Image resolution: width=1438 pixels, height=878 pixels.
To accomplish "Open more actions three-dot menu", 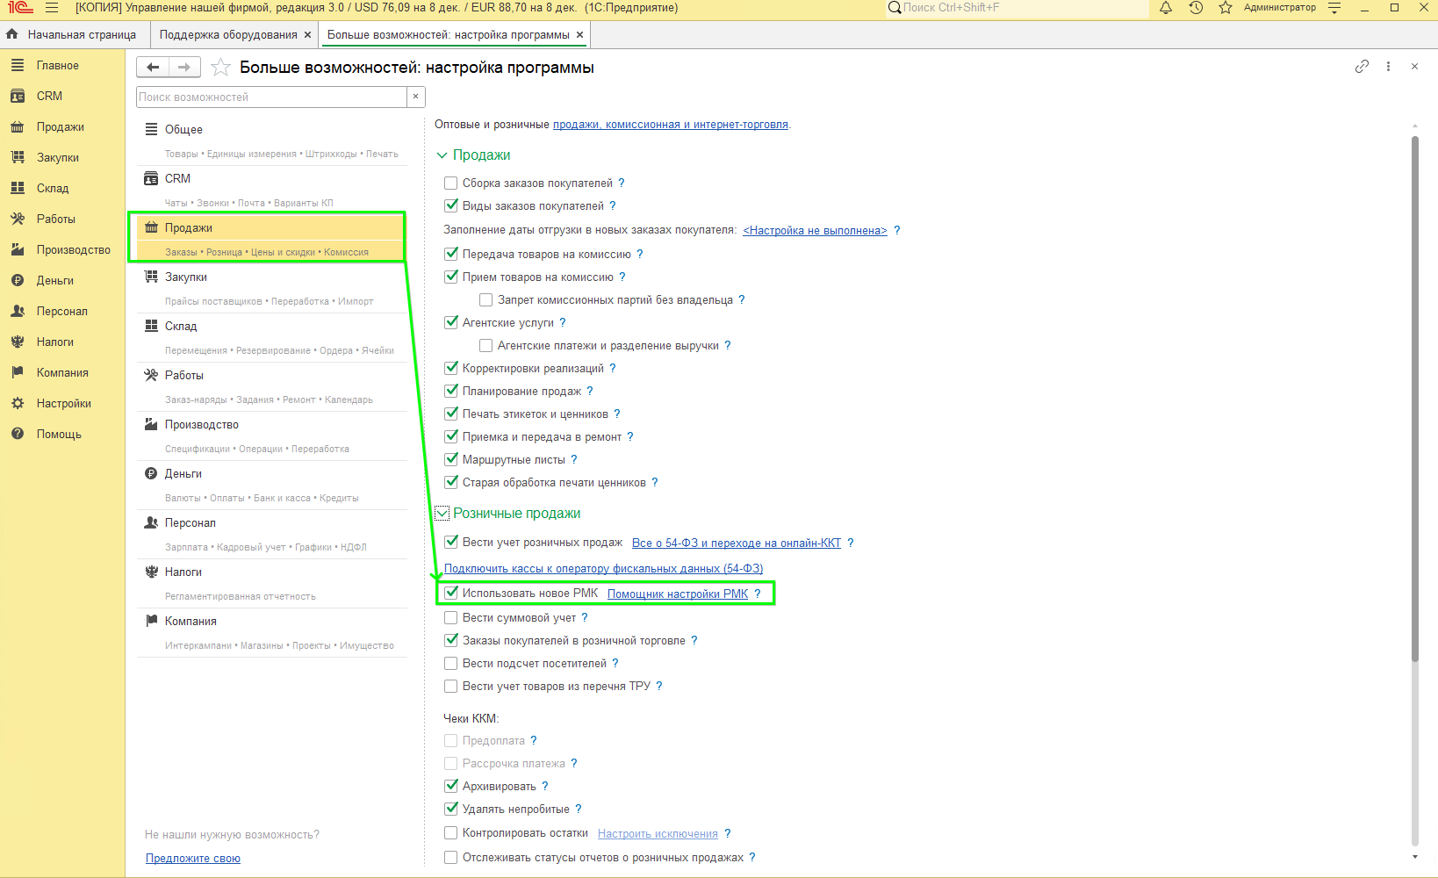I will (x=1388, y=67).
